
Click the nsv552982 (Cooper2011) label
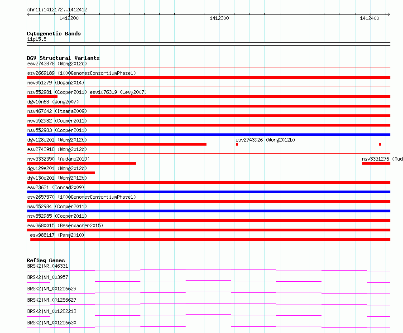point(57,121)
